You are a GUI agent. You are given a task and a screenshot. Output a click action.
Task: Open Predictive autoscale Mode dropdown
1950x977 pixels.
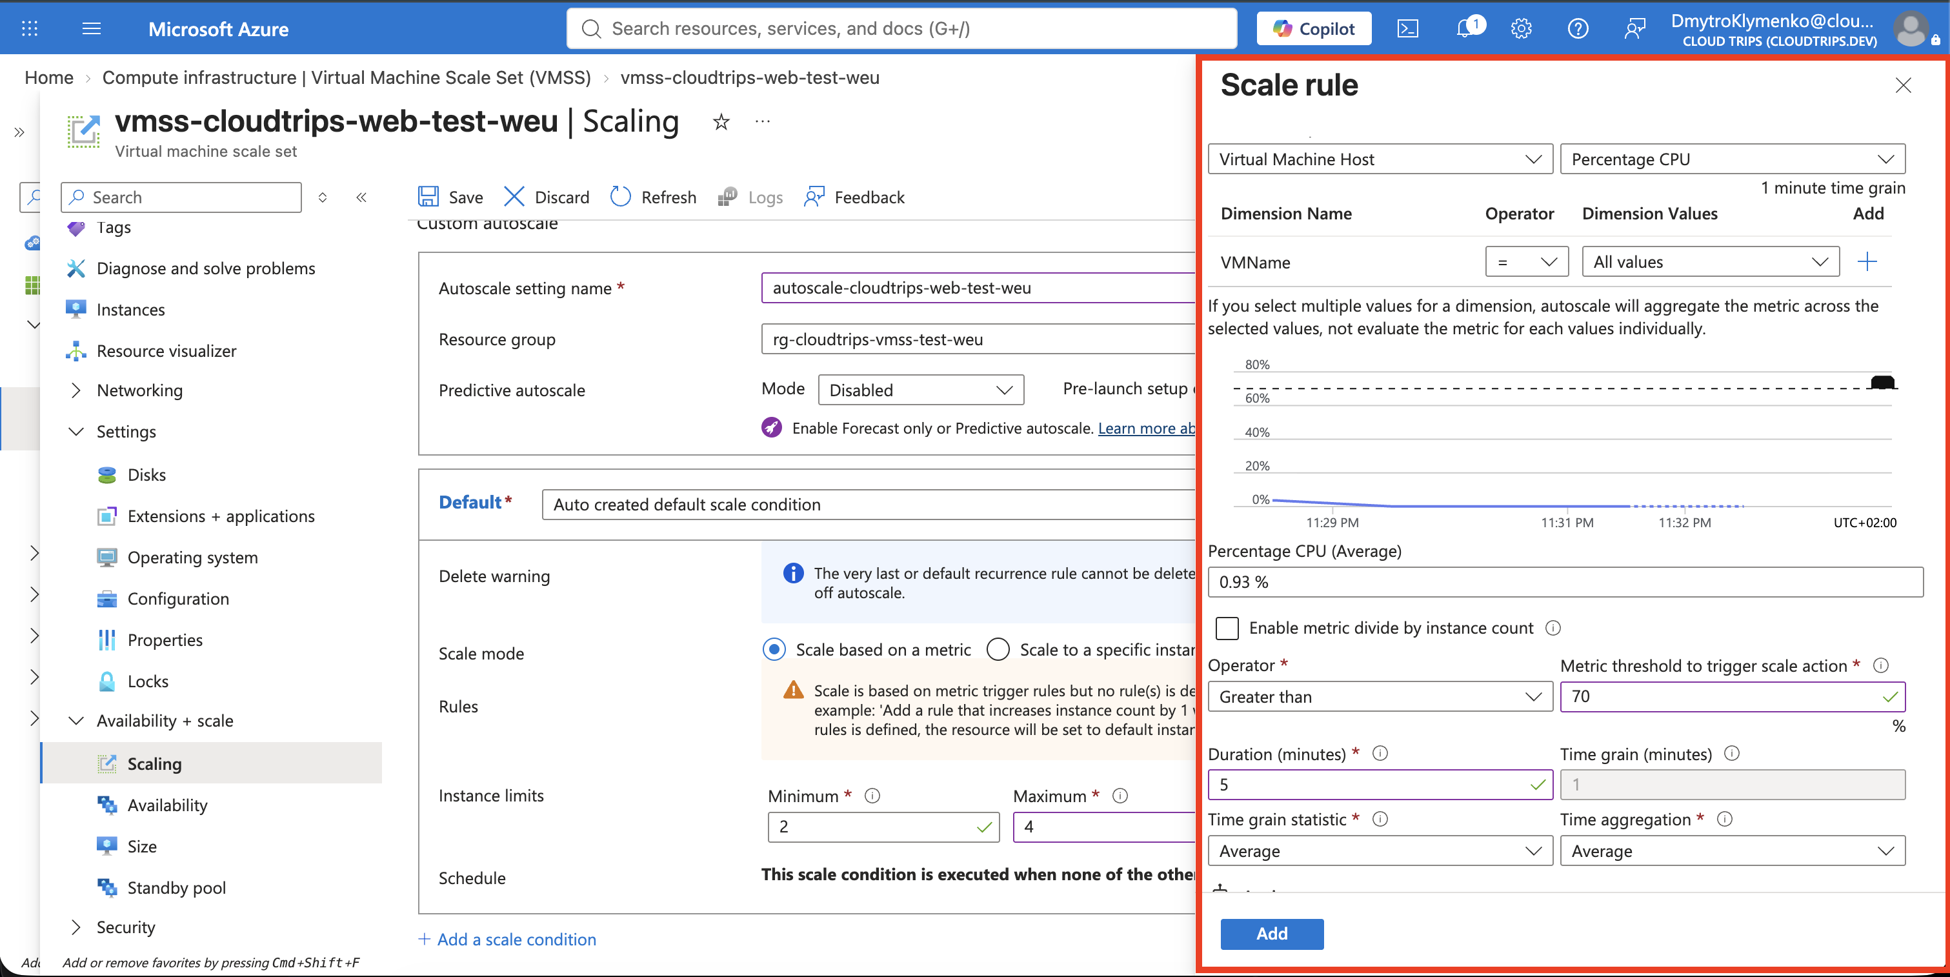pos(921,390)
